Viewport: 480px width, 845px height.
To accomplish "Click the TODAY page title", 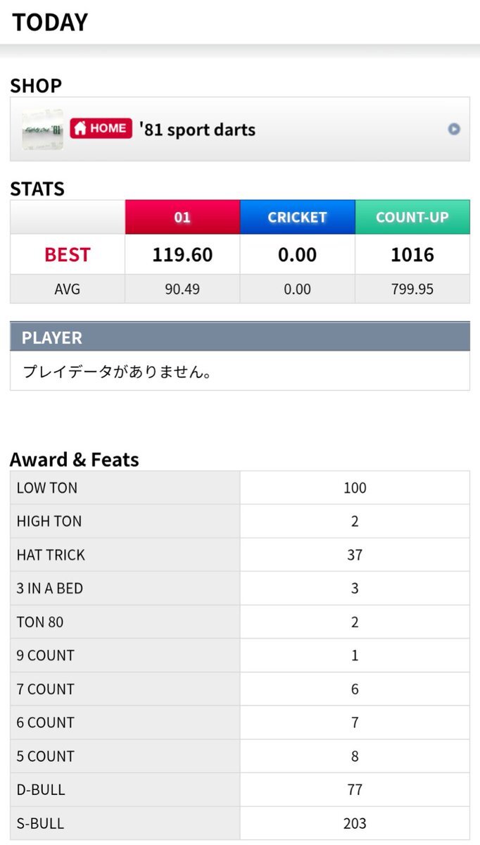I will 50,23.
